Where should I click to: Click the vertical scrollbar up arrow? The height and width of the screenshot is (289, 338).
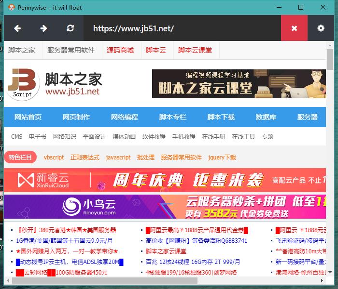point(330,45)
